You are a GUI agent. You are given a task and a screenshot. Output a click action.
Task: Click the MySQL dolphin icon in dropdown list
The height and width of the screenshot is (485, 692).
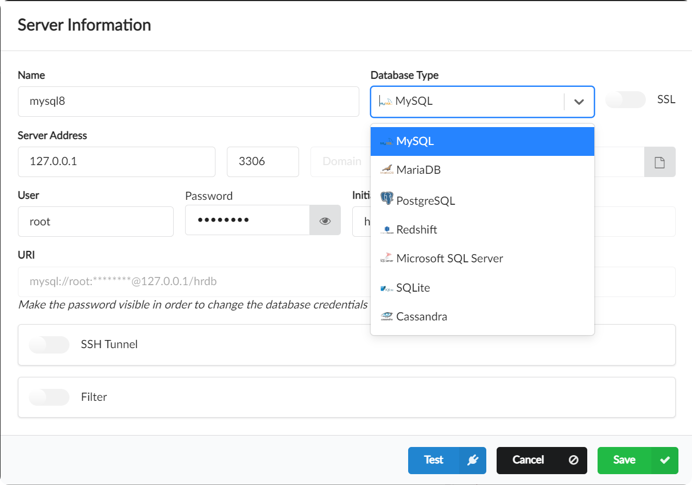(386, 142)
